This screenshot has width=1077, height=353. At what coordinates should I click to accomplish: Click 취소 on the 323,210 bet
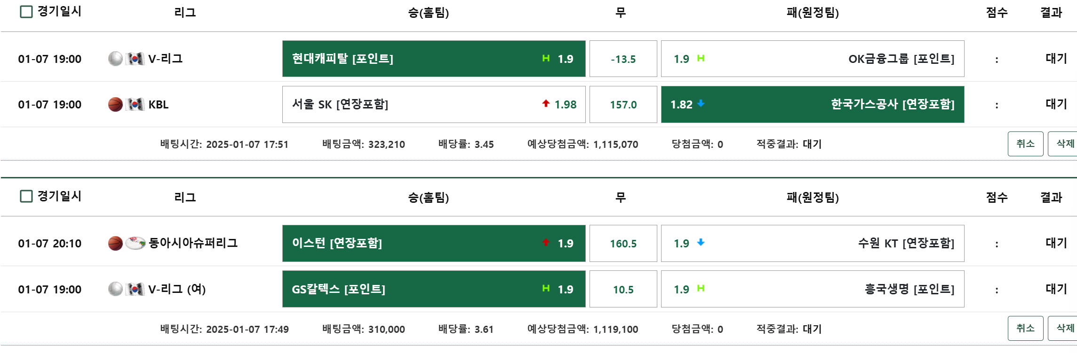point(1025,144)
